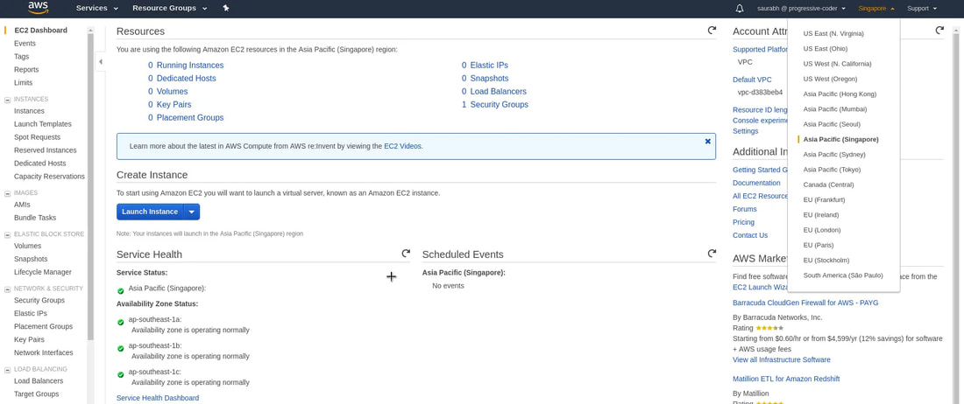Click the pin shortcut icon in top bar
The image size is (964, 404).
[226, 9]
